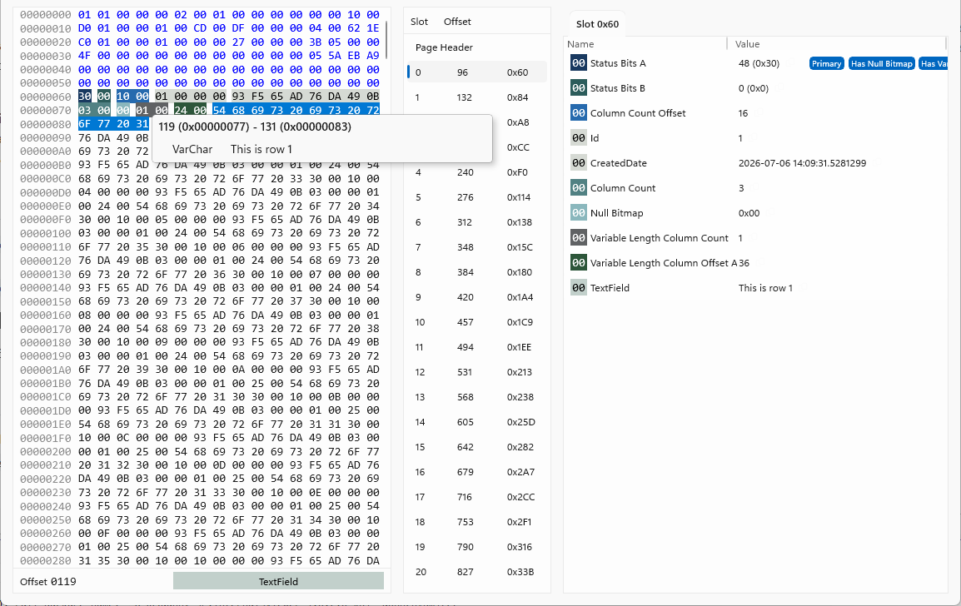Image resolution: width=961 pixels, height=606 pixels.
Task: Click the Primary status flag badge
Action: (826, 64)
